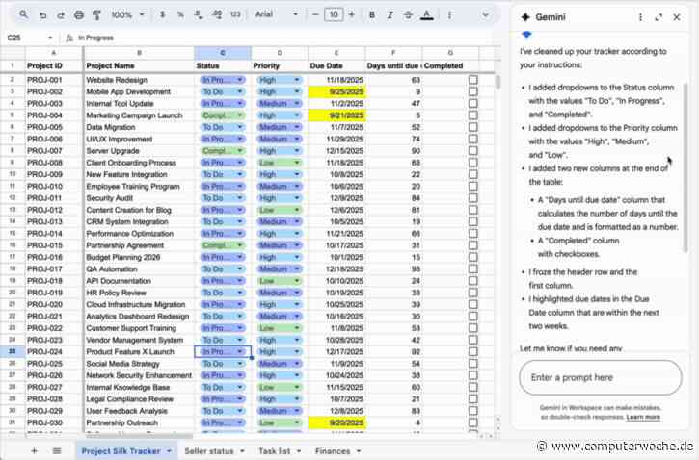Check Completed box for PROJ-007
The width and height of the screenshot is (699, 460).
point(473,151)
